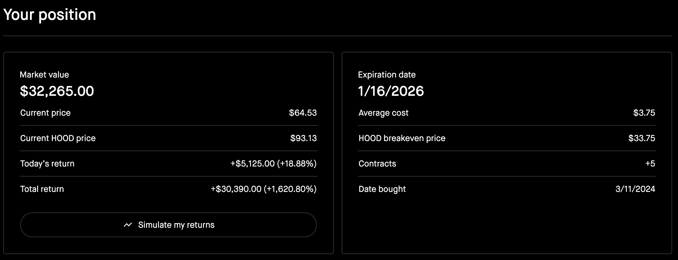Click the Expiration date 1/16/2026
The image size is (678, 260).
click(391, 91)
